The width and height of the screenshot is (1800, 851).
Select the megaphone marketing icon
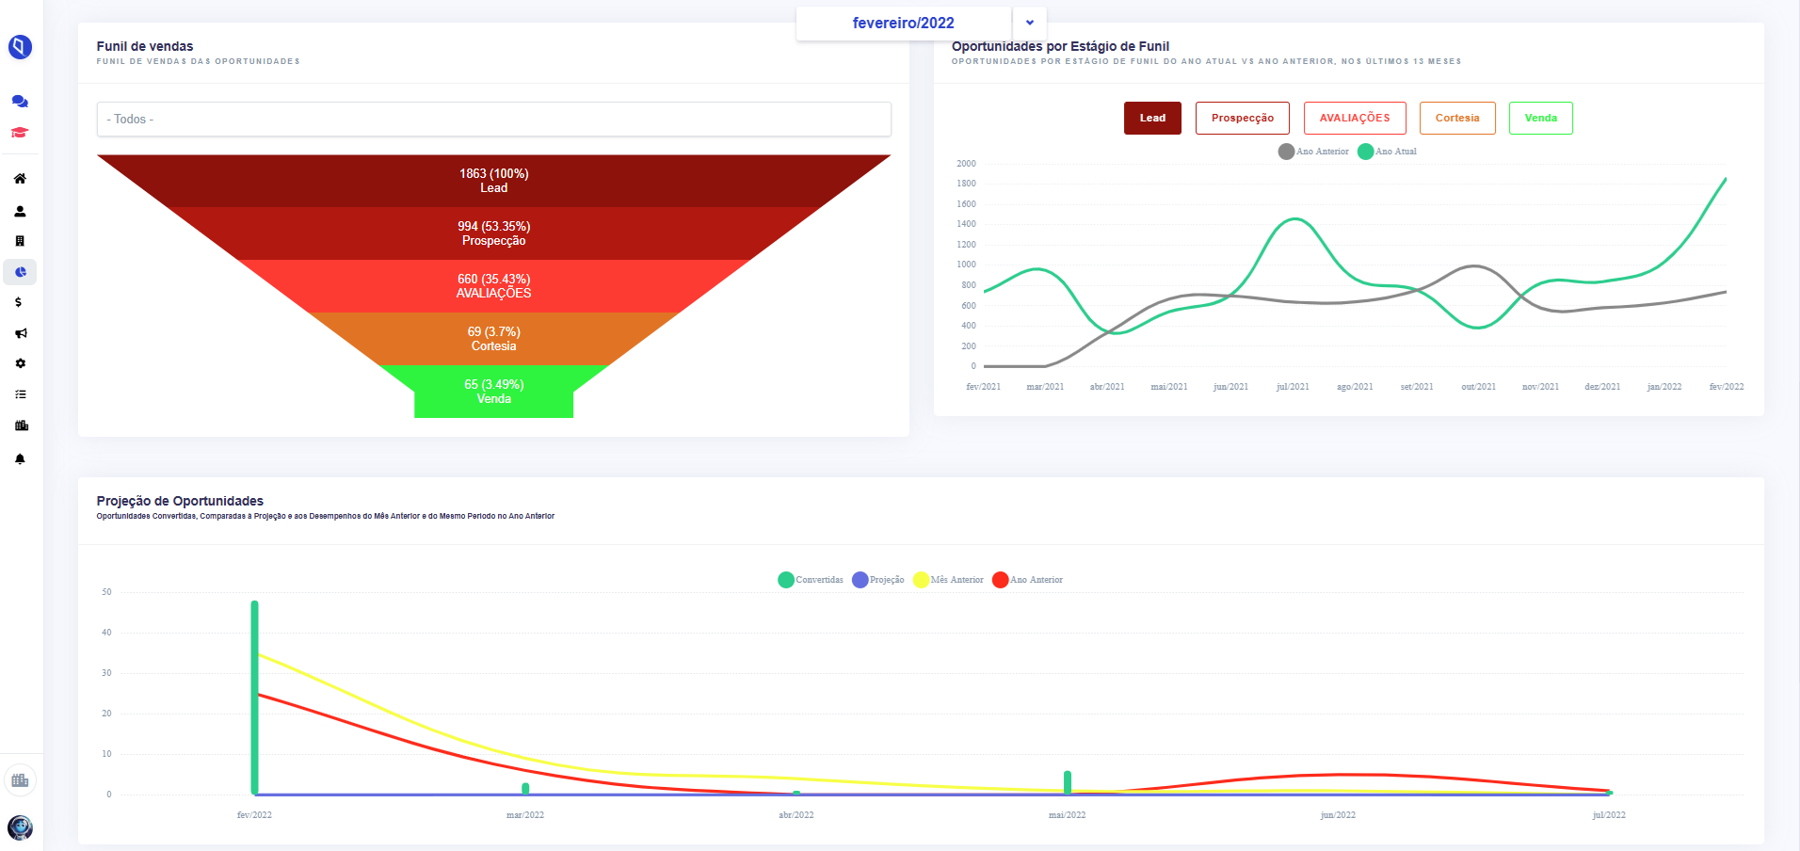[x=20, y=333]
